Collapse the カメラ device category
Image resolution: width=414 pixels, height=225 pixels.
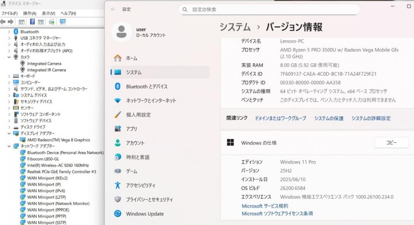(10, 57)
